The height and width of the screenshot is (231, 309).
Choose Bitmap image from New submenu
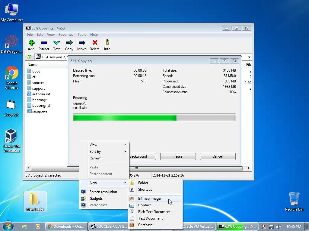click(x=155, y=199)
